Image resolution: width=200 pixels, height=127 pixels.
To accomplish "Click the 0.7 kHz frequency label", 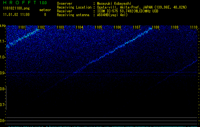I will click(3, 105).
